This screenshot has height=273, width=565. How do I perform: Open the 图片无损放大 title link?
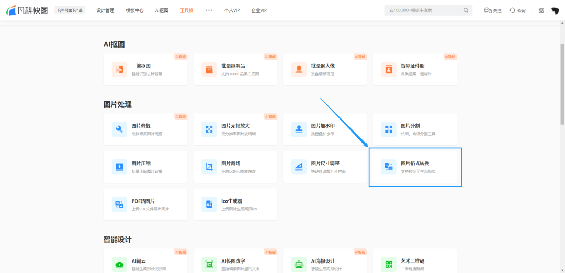tap(235, 126)
